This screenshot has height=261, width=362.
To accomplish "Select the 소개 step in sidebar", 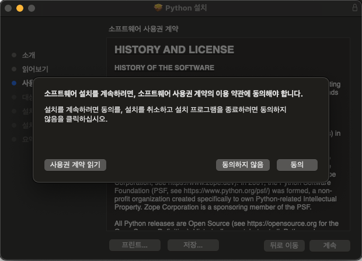I will tap(29, 55).
